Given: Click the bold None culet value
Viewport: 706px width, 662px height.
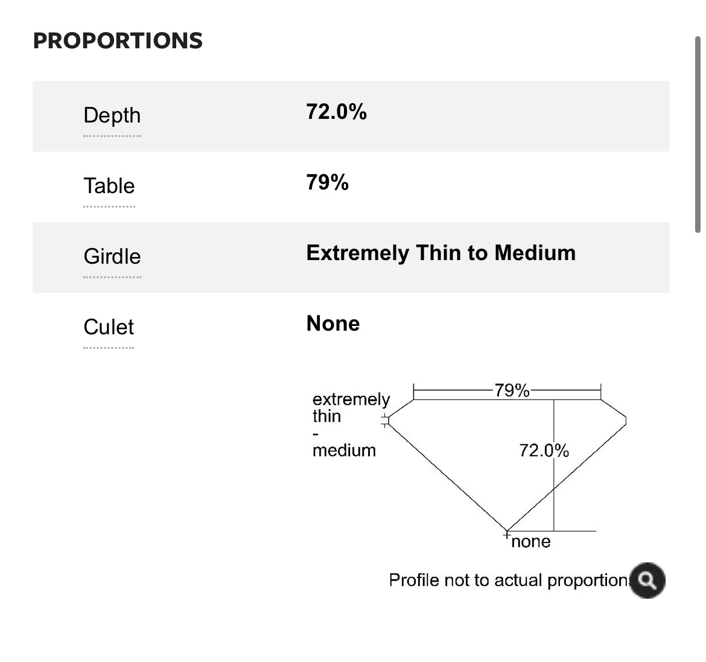Looking at the screenshot, I should (332, 323).
